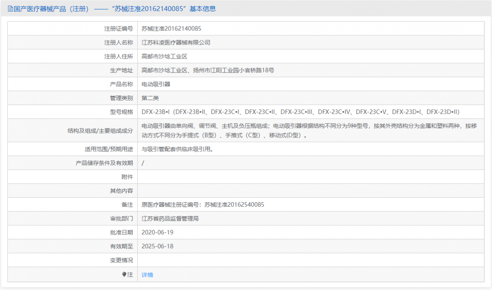Image resolution: width=492 pixels, height=290 pixels.
Task: Click the document icon before 国产医疗器械产品 title
Action: (10, 9)
